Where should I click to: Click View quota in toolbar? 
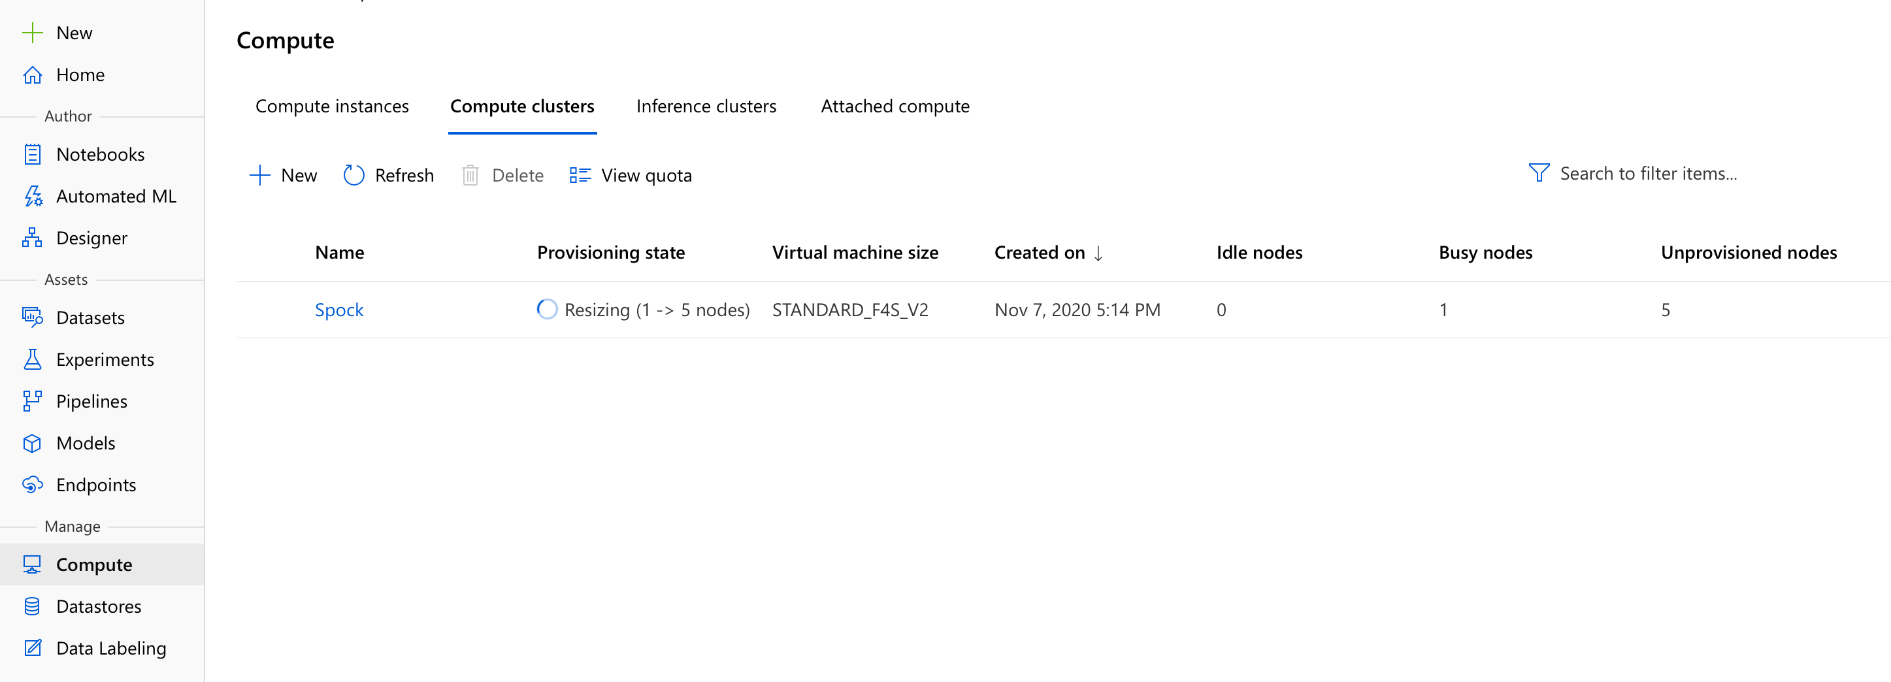point(631,176)
